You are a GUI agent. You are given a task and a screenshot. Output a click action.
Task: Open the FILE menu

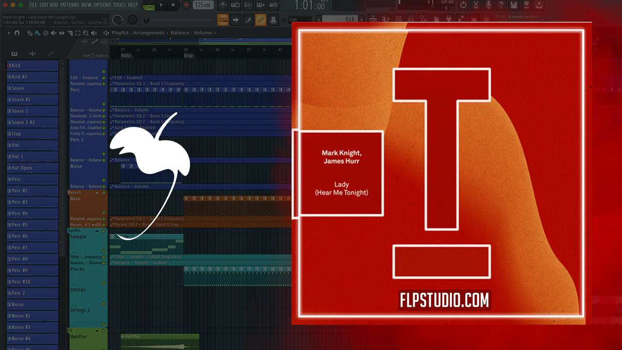tap(33, 5)
